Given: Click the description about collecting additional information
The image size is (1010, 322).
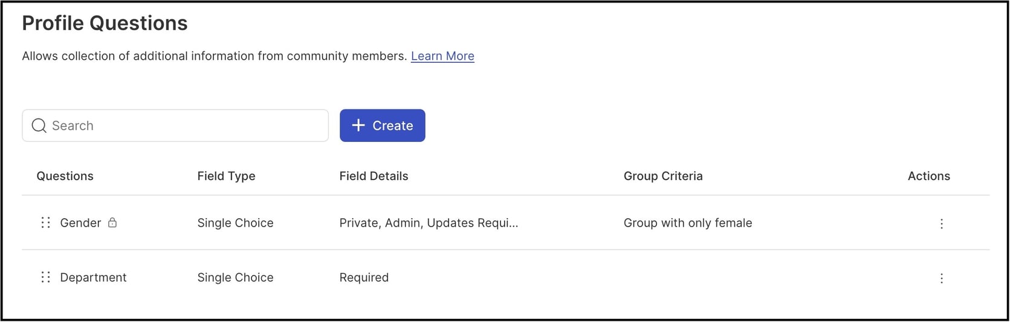Looking at the screenshot, I should pyautogui.click(x=215, y=56).
